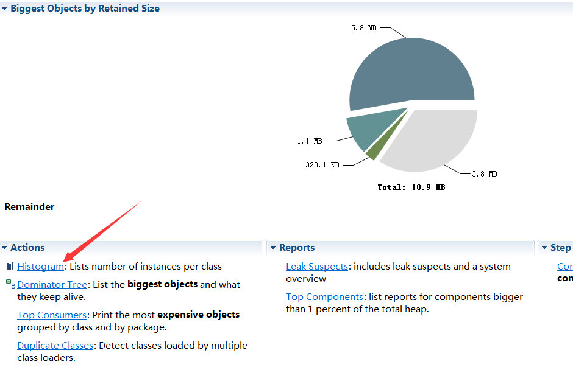Collapse the Reports section

[273, 248]
